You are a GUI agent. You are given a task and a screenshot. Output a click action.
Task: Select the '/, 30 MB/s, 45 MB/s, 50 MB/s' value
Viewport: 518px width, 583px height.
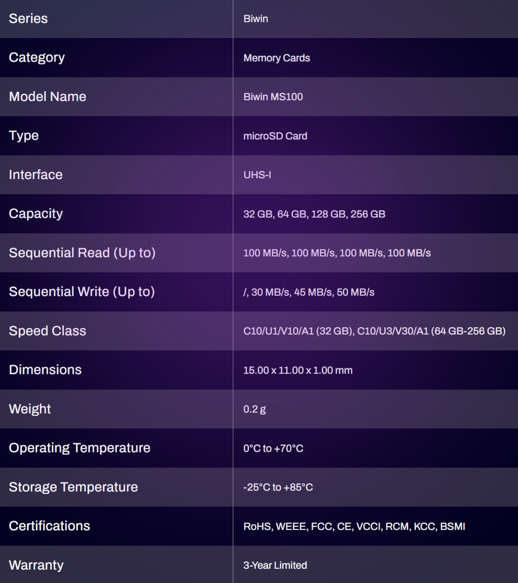[x=309, y=292]
